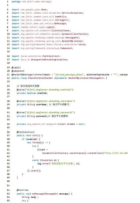Click the DynamicClientFactory import line
Image resolution: width=140 pixels, height=203 pixels.
[x=50, y=34]
